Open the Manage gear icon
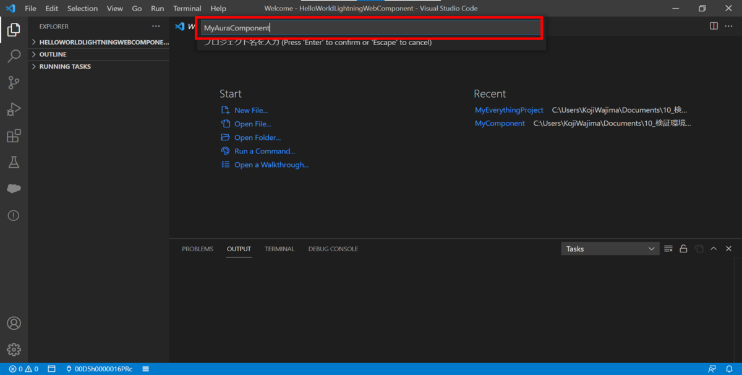 coord(14,350)
